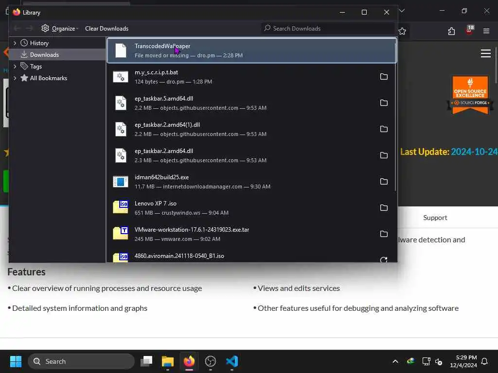
Task: Click the TranscodedWallpaper blank file icon
Action: [x=121, y=51]
